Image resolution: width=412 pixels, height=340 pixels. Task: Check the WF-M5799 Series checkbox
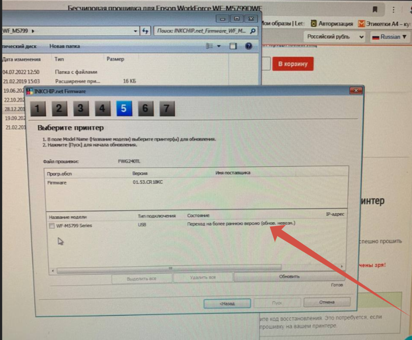pyautogui.click(x=52, y=225)
